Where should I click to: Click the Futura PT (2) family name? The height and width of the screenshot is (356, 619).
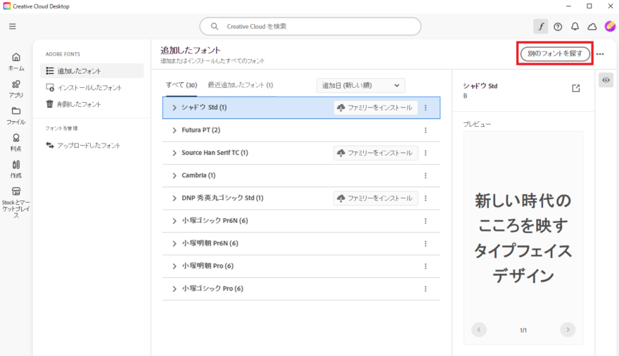pos(201,130)
